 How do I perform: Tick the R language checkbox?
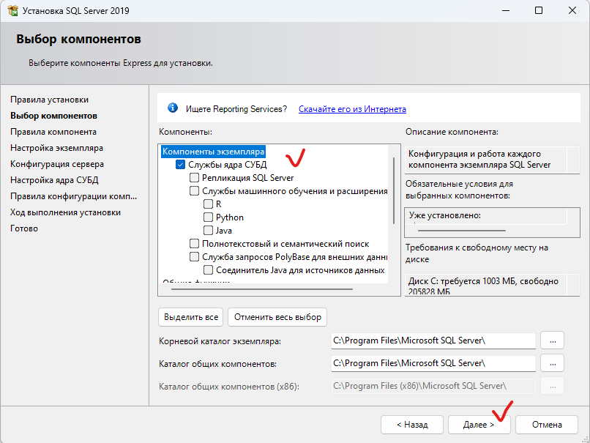(x=208, y=204)
